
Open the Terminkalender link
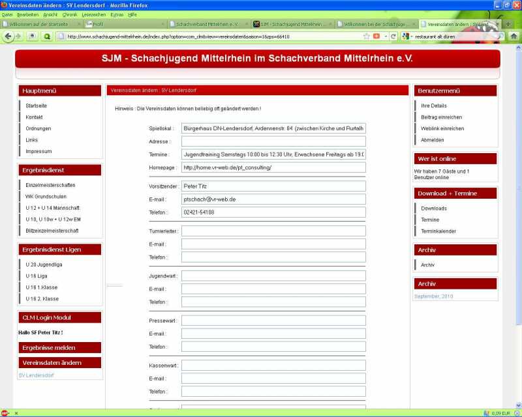tap(438, 231)
